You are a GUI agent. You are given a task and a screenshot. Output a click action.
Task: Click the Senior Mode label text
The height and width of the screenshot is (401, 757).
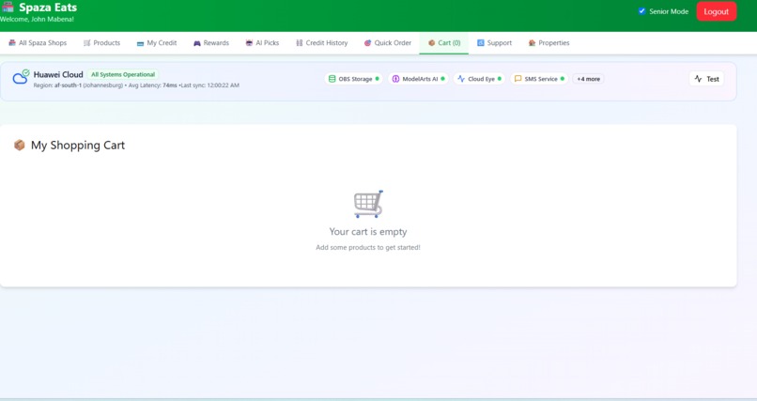click(x=669, y=11)
